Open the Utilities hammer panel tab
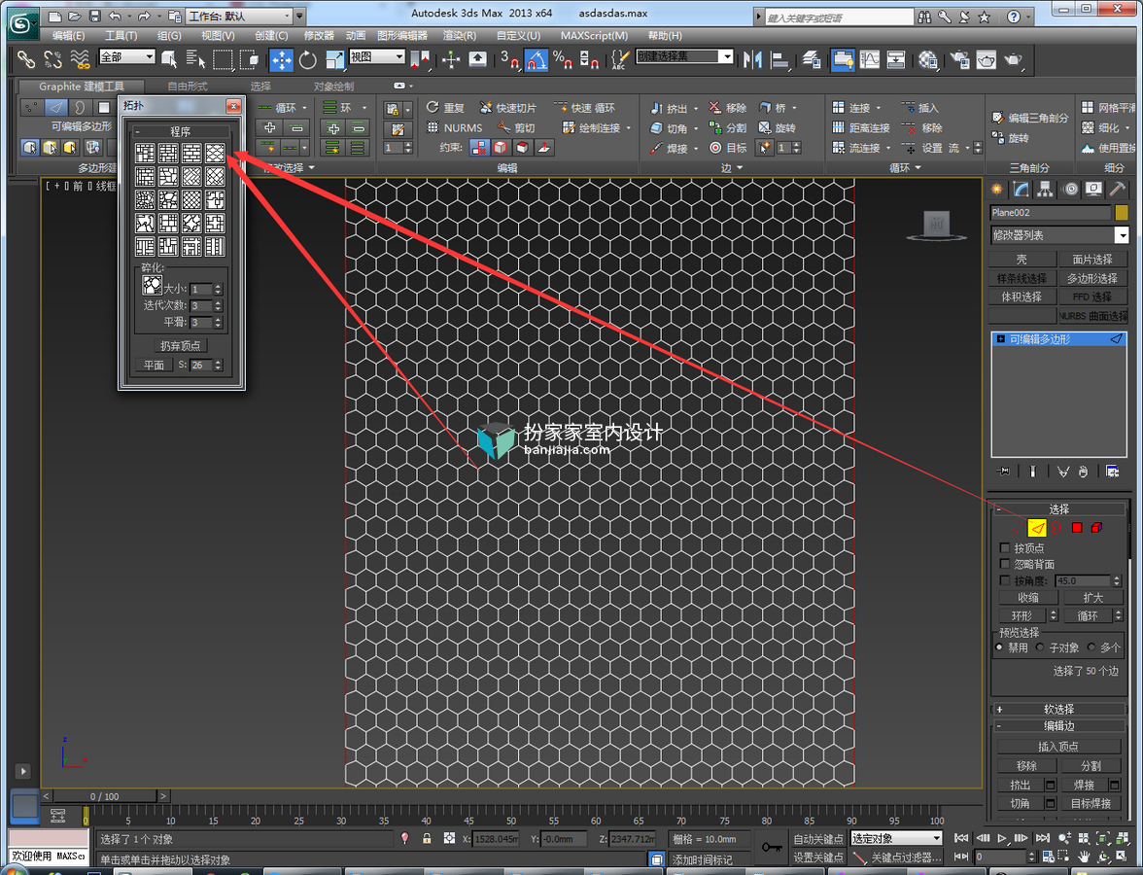1143x875 pixels. coord(1117,190)
